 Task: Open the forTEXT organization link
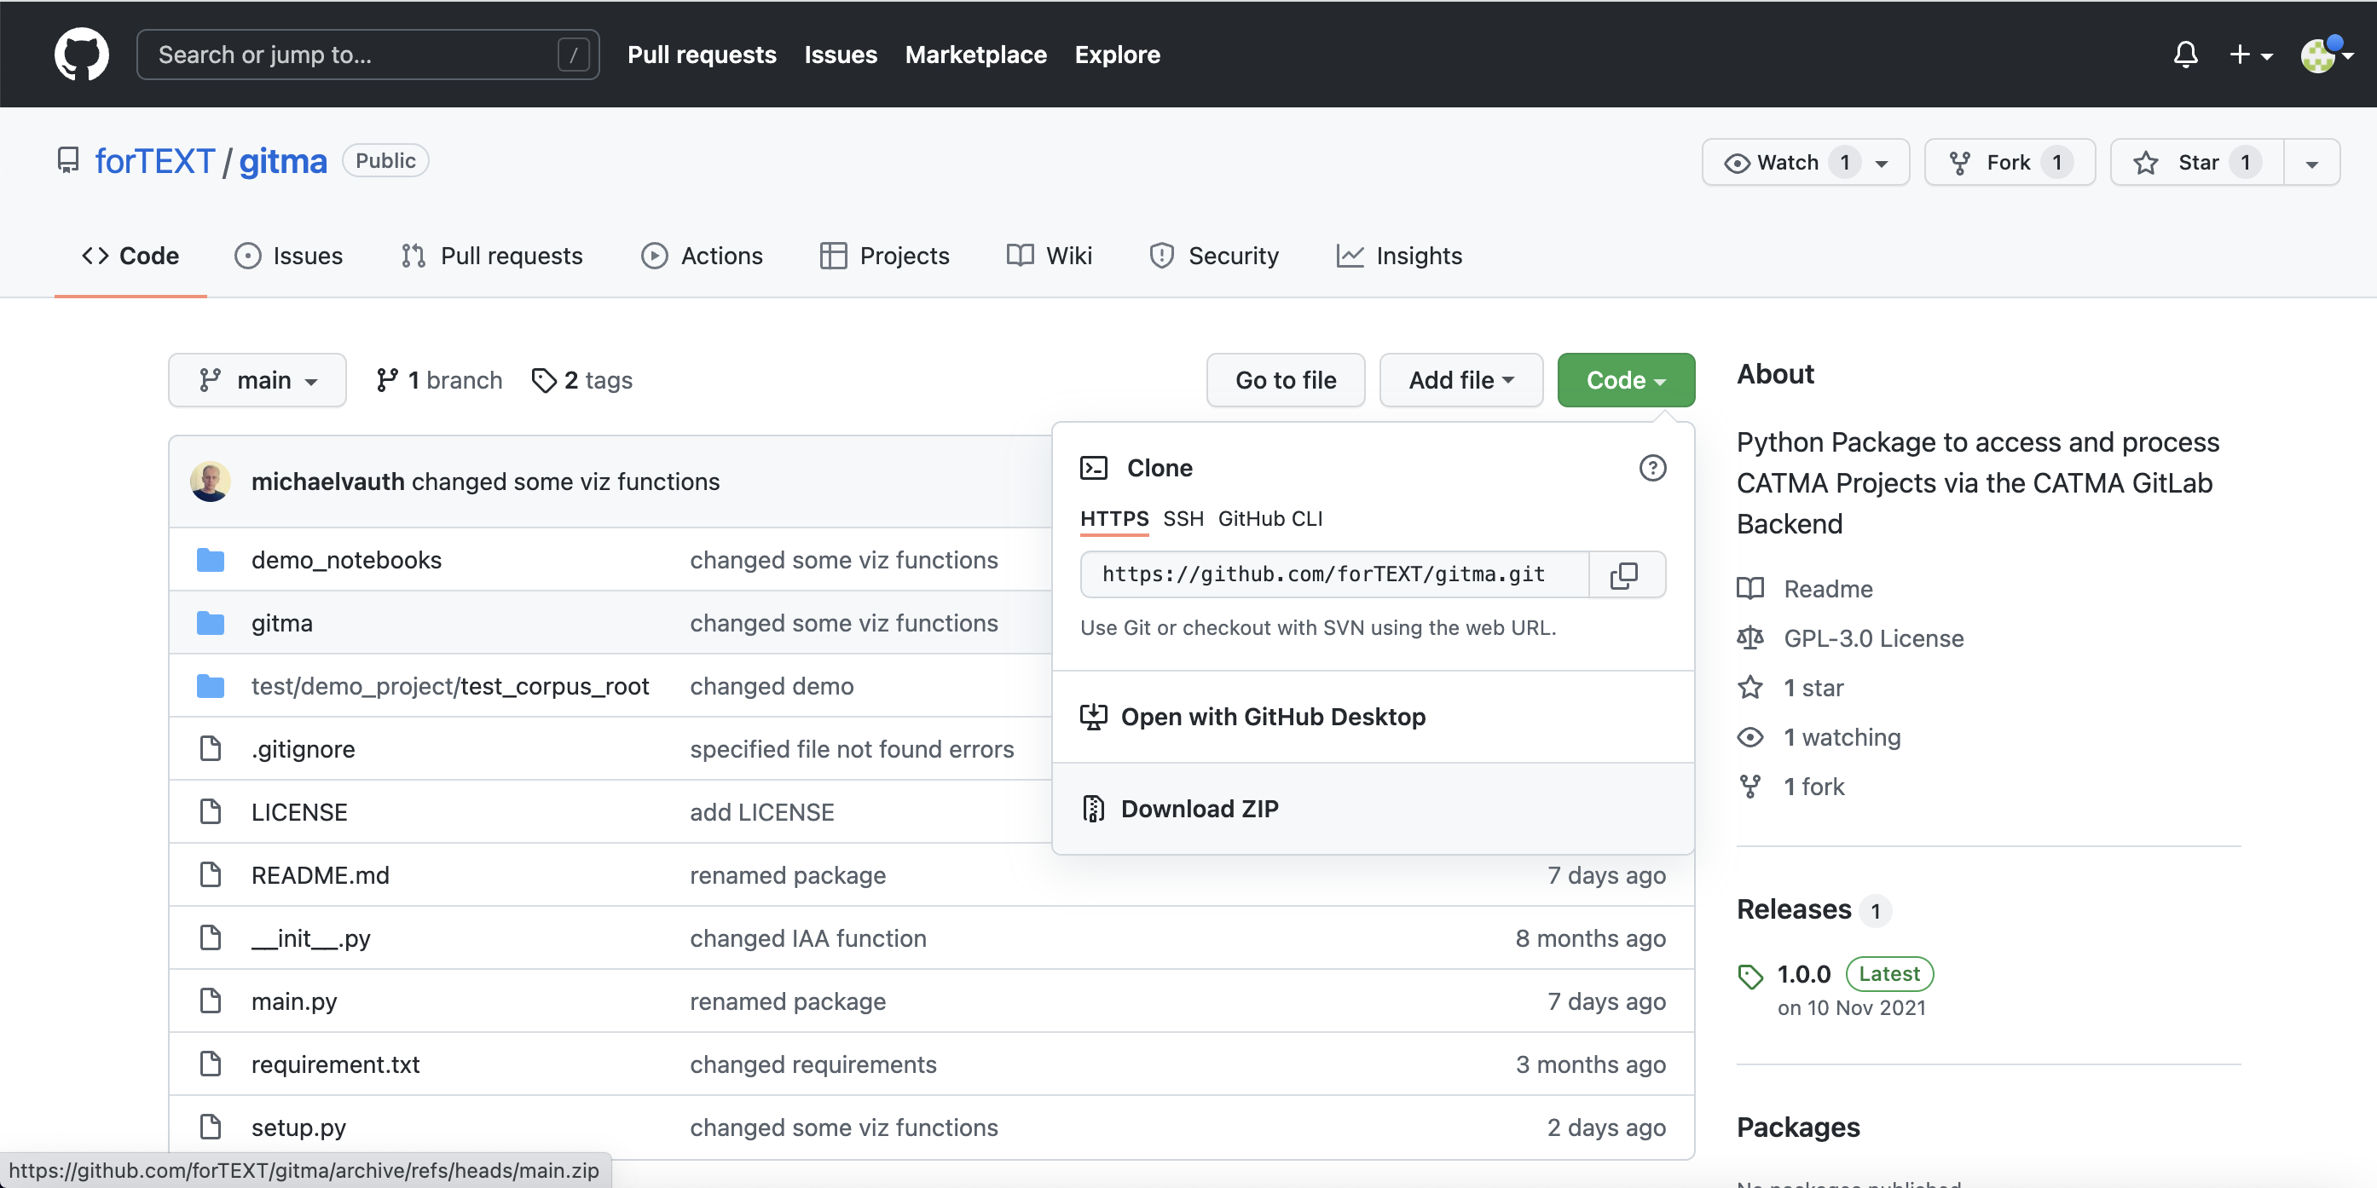(x=154, y=161)
